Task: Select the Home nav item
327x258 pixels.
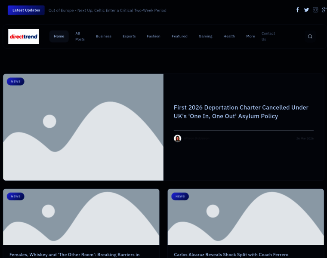Action: click(x=59, y=37)
